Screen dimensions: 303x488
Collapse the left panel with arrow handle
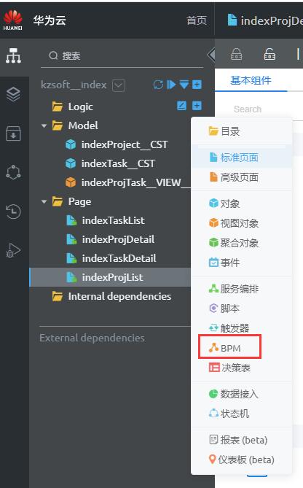click(211, 55)
